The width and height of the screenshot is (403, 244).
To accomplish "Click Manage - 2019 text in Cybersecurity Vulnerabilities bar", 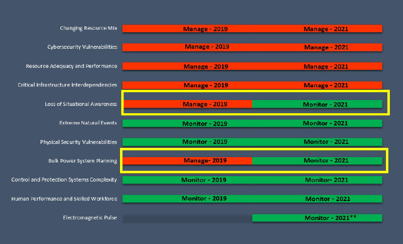I will [207, 47].
